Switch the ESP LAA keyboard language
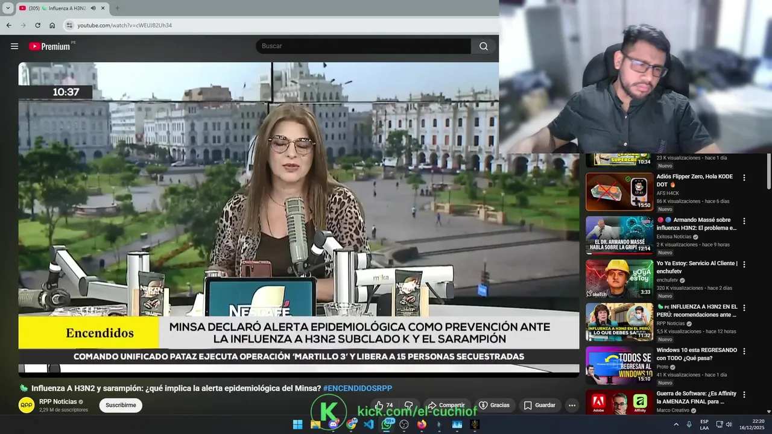Screen dimensions: 772x434 [704, 424]
